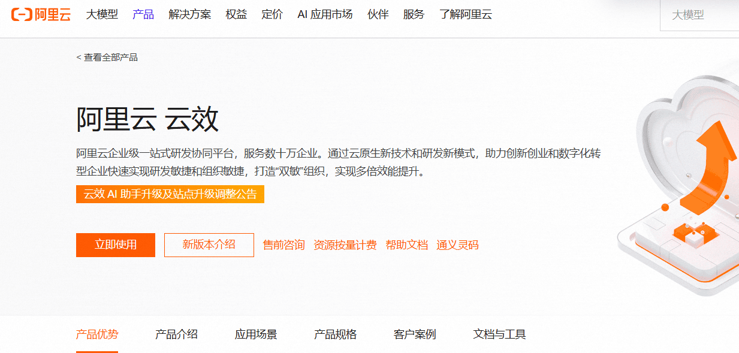Go to 权益 in top navigation
This screenshot has width=739, height=353.
[x=236, y=15]
